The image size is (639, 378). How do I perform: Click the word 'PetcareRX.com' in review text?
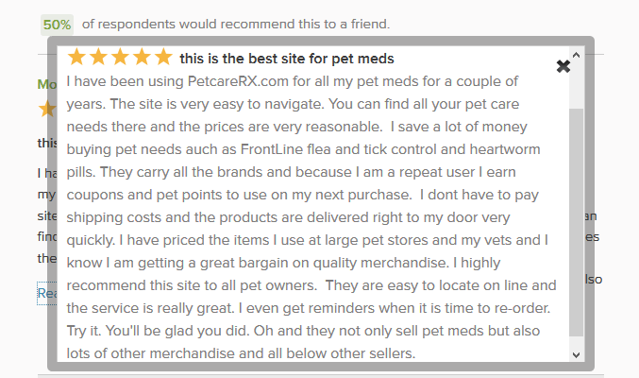[238, 81]
